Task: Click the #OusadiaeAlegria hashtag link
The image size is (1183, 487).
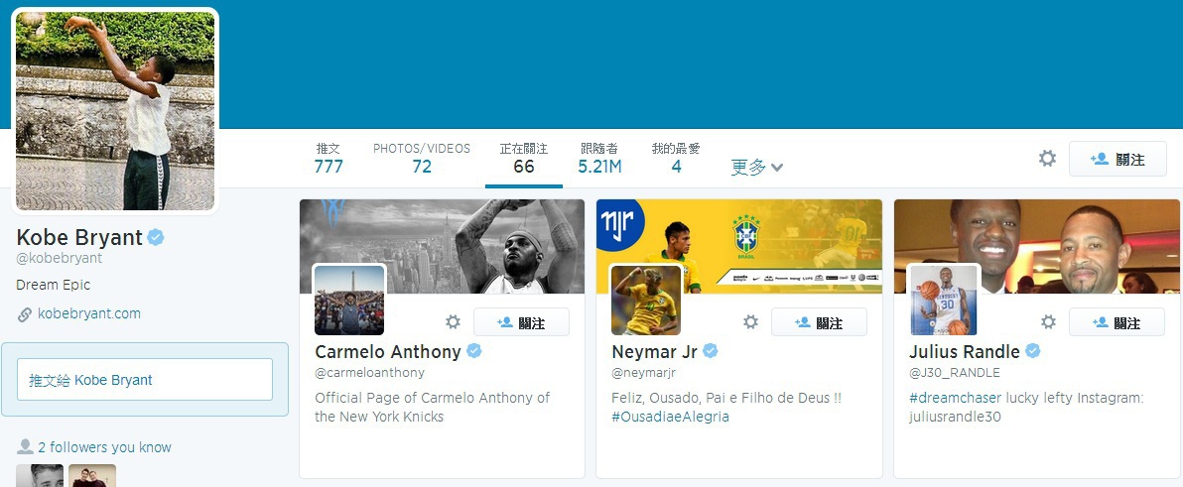Action: click(x=670, y=417)
